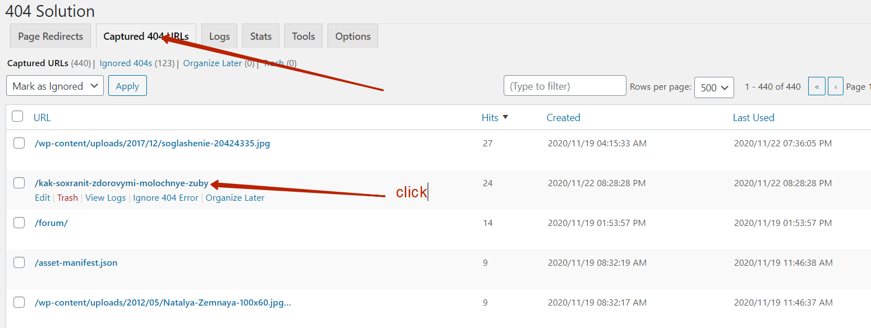Viewport: 871px width, 328px height.
Task: Open the Options tab
Action: (353, 36)
